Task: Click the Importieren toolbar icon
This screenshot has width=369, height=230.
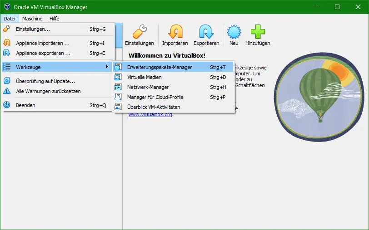Action: pyautogui.click(x=175, y=32)
